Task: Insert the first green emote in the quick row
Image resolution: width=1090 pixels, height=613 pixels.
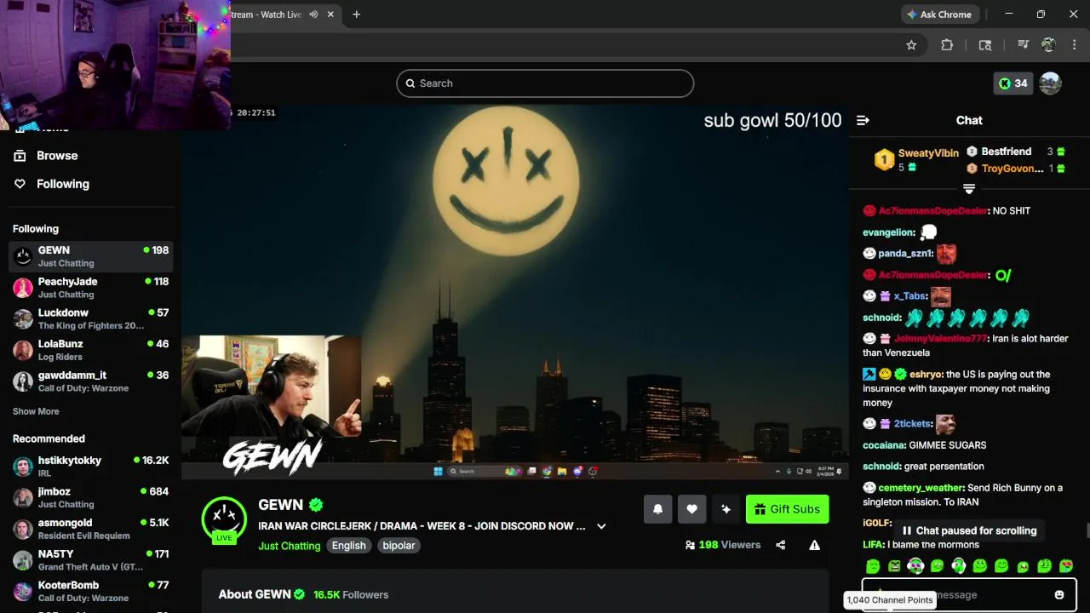Action: pos(873,566)
